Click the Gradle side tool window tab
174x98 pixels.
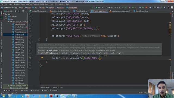(172, 14)
